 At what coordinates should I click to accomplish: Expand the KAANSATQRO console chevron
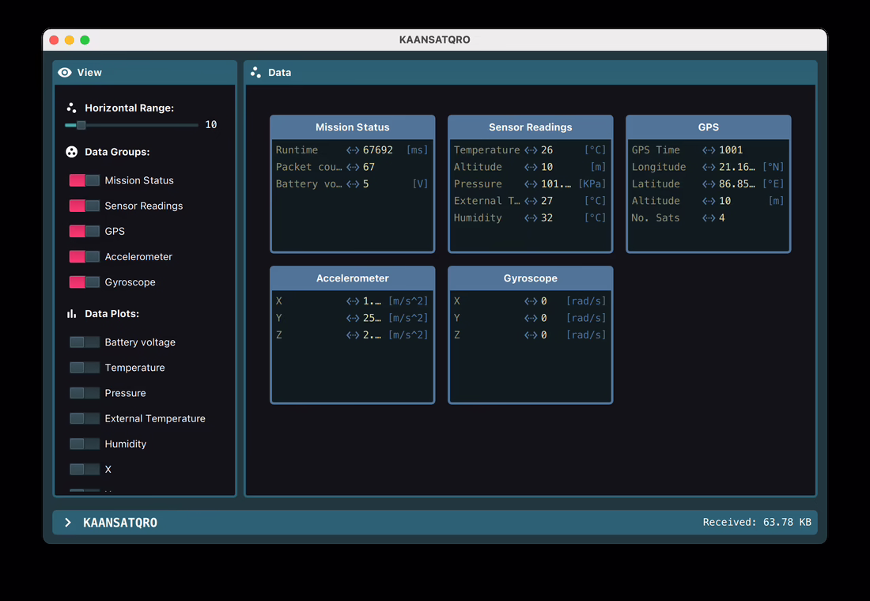[x=68, y=523]
